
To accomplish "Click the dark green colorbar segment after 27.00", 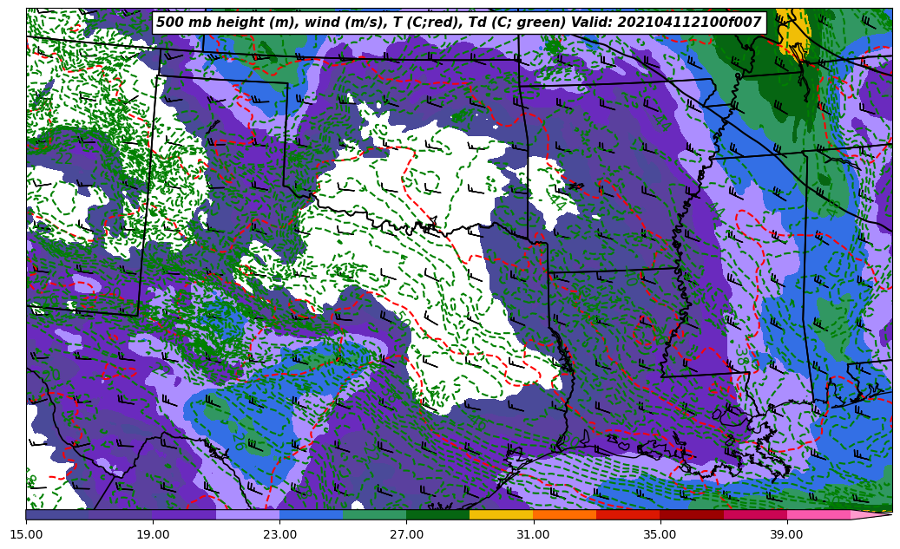I will (x=437, y=514).
